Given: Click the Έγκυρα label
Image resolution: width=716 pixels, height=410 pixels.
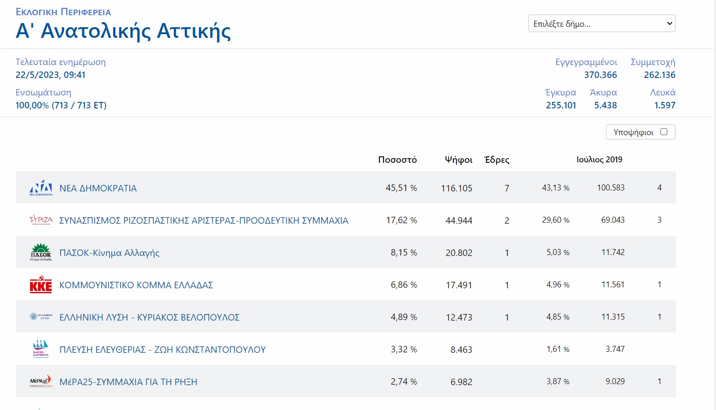Looking at the screenshot, I should pyautogui.click(x=561, y=92).
